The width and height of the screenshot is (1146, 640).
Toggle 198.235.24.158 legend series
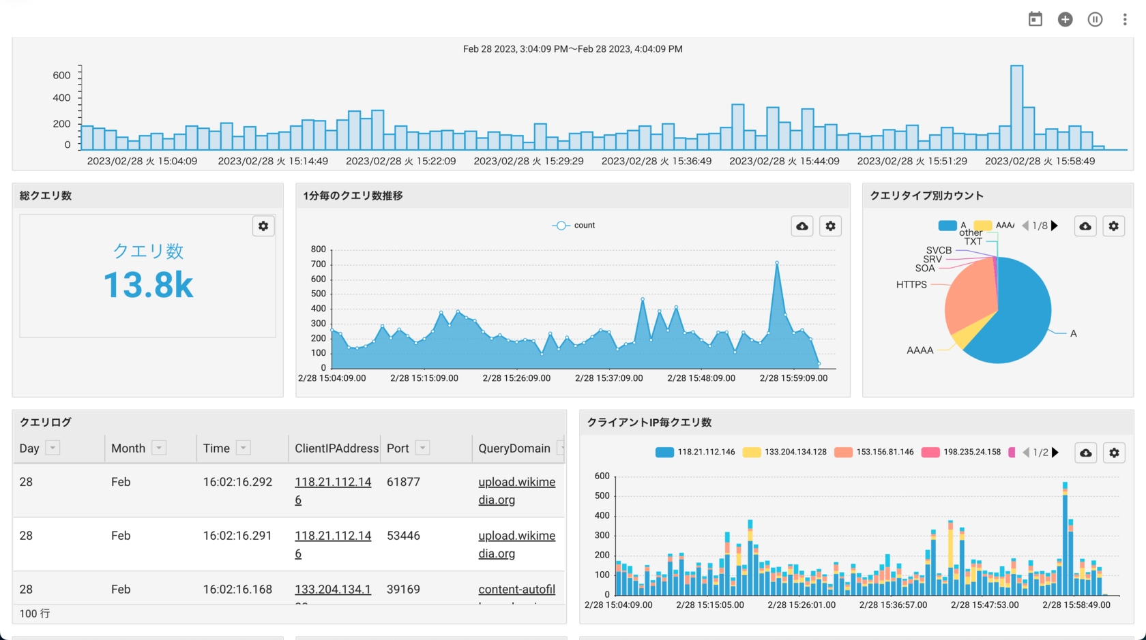click(x=961, y=453)
